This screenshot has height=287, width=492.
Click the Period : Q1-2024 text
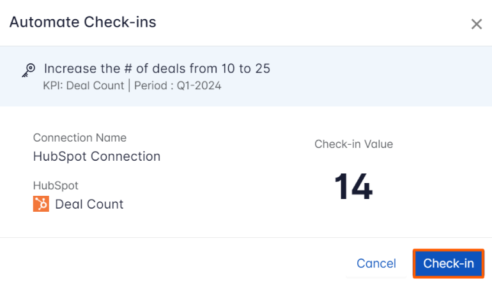tap(178, 85)
